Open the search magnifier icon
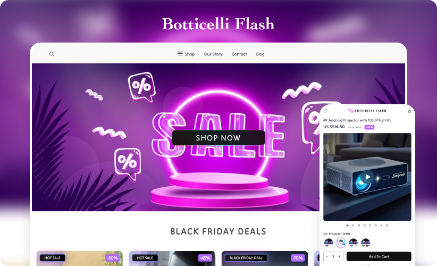 [x=52, y=54]
